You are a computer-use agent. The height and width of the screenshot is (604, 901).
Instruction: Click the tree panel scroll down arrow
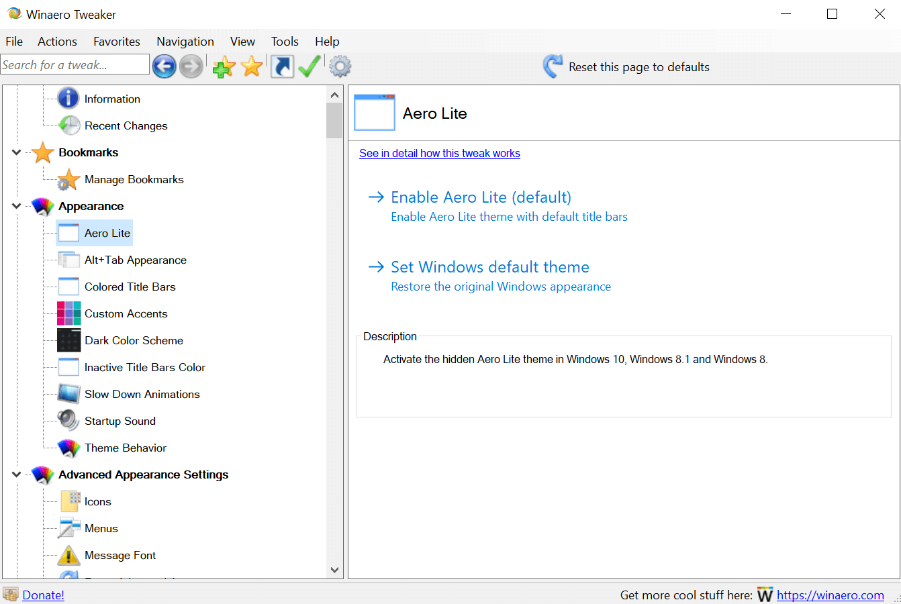(x=334, y=570)
